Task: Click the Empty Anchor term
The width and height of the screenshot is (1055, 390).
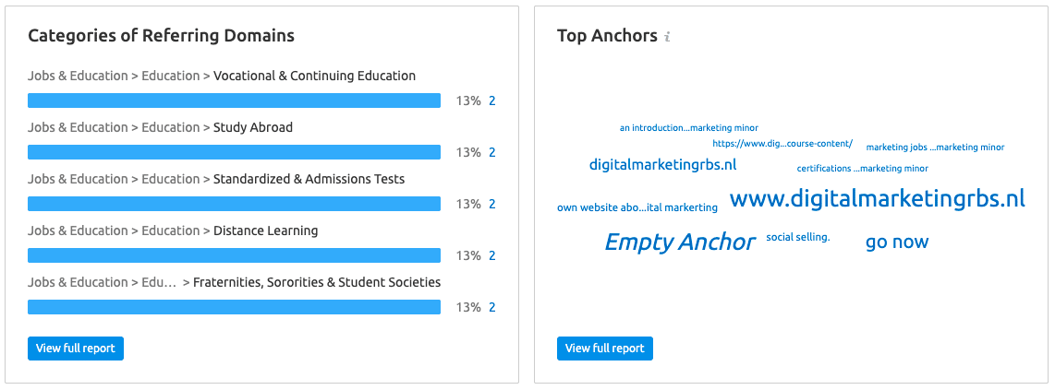Action: pyautogui.click(x=680, y=242)
